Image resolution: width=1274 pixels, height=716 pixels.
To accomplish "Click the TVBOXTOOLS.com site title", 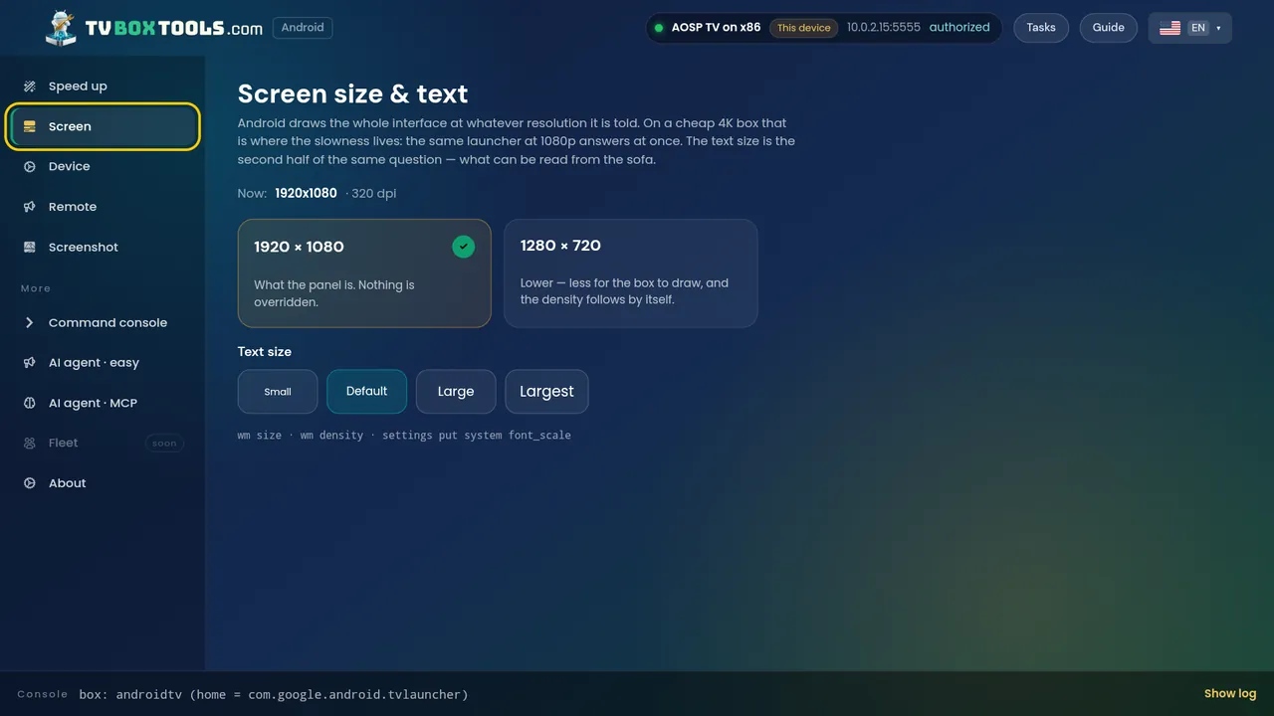I will tap(174, 28).
